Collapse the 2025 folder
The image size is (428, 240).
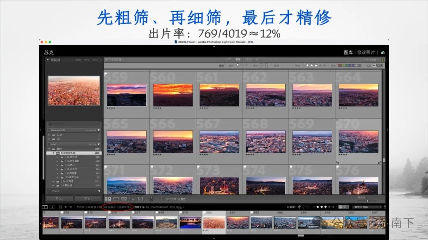(x=49, y=149)
